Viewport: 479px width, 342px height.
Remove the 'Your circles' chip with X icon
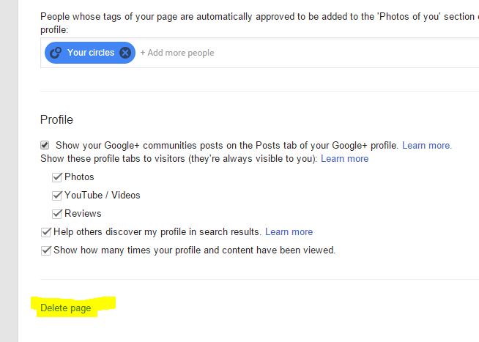click(125, 53)
